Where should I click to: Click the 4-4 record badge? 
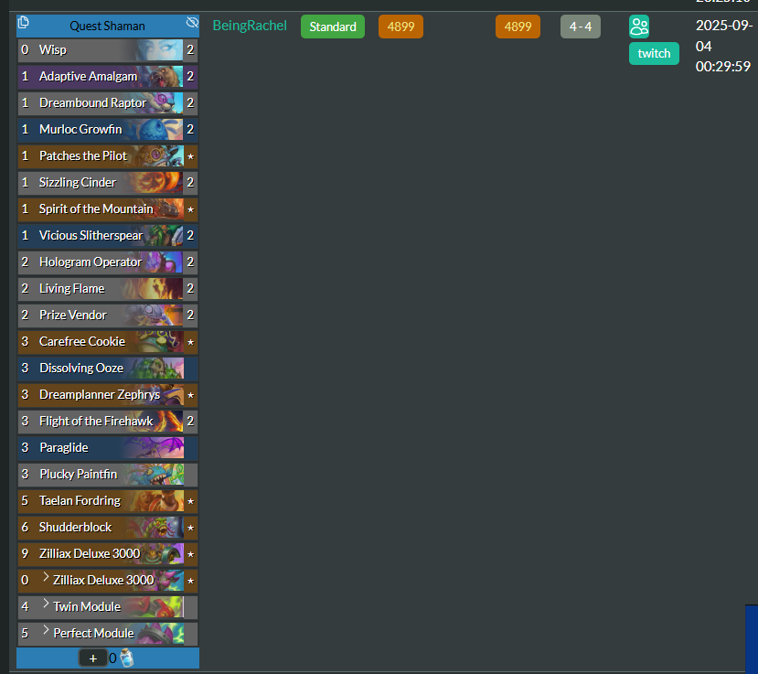pyautogui.click(x=580, y=27)
